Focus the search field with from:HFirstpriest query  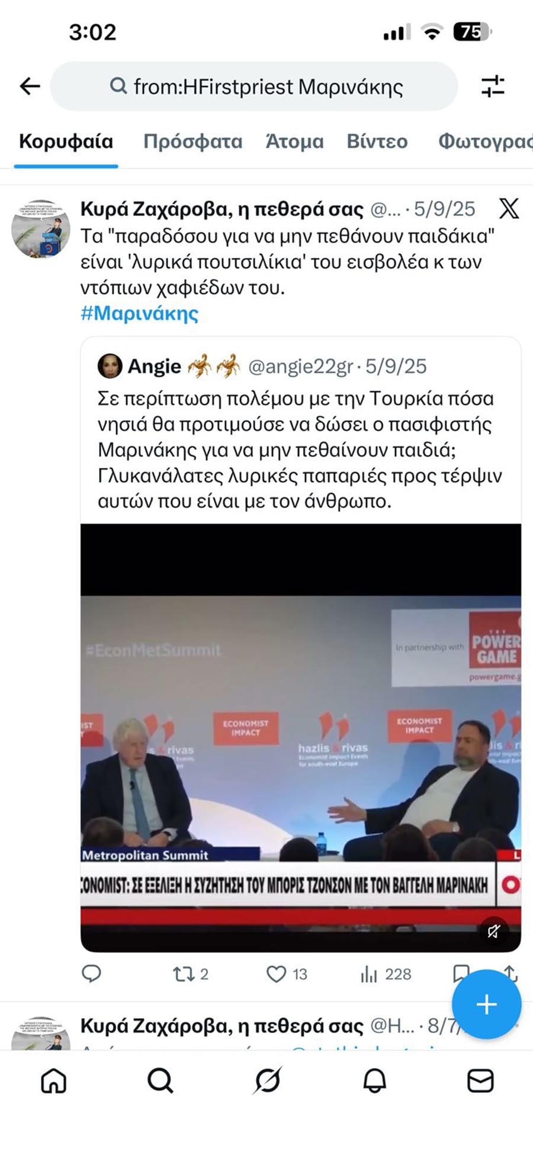click(x=254, y=87)
